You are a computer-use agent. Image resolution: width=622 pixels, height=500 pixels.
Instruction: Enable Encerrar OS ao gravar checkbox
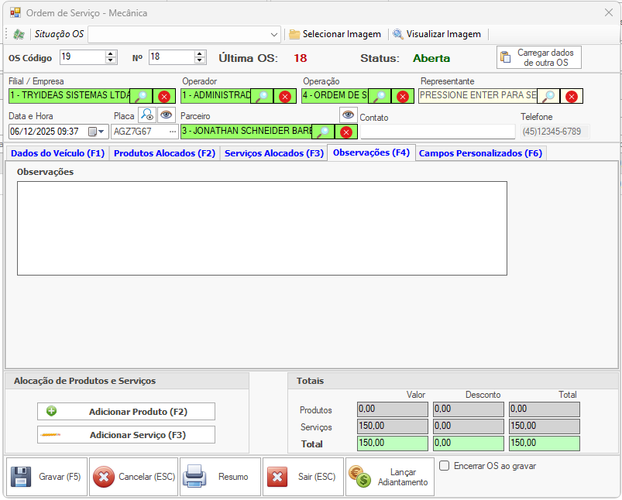pyautogui.click(x=445, y=466)
